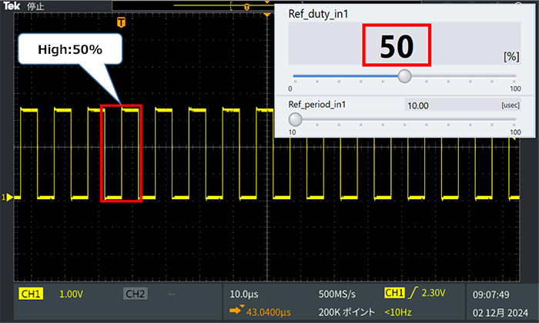Click the trigger position triangle above graticule
This screenshot has height=323, width=539.
267,15
